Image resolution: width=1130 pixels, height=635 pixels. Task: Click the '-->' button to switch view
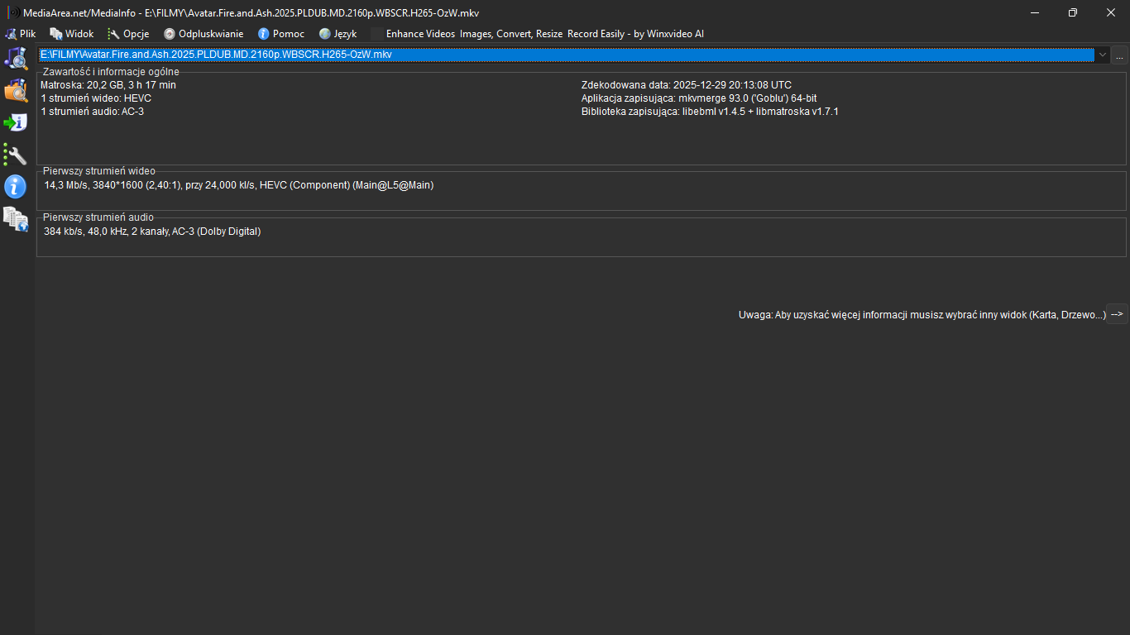pos(1117,314)
